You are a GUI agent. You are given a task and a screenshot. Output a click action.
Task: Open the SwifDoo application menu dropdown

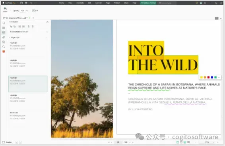click(17, 3)
